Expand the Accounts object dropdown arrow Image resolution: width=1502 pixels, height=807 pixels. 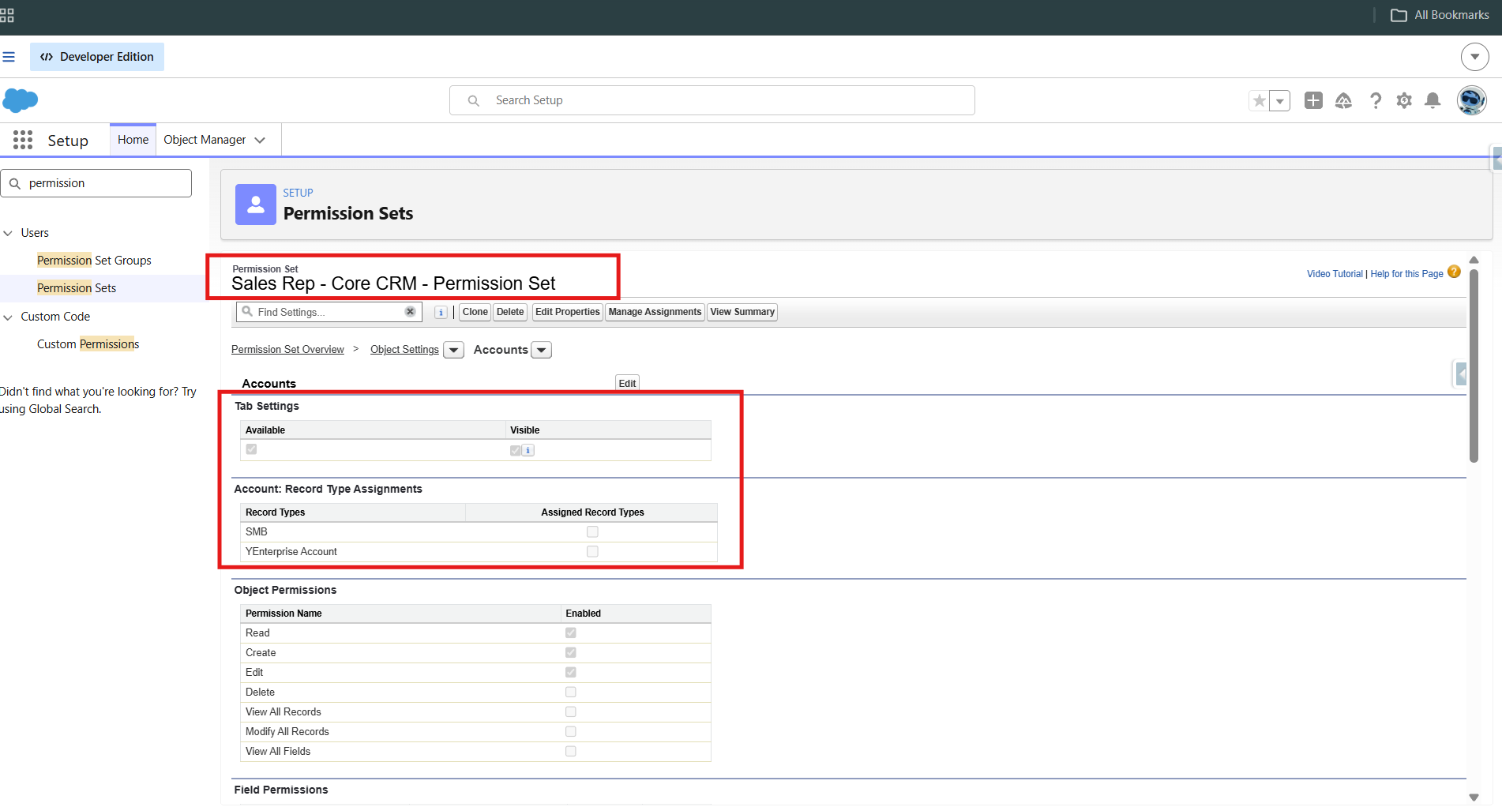(x=542, y=350)
